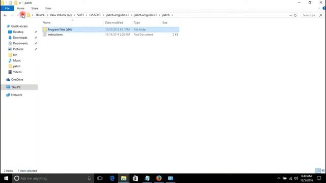326x183 pixels.
Task: Click the pin icon next to Downloads
Action: (x=36, y=38)
